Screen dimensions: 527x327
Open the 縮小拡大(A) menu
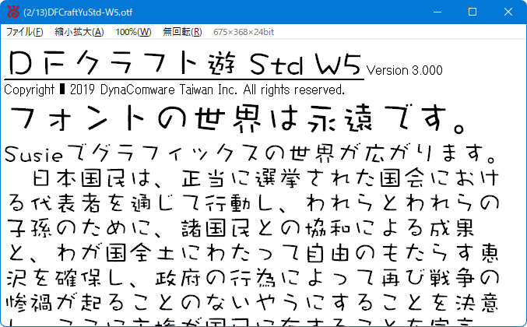pyautogui.click(x=79, y=32)
